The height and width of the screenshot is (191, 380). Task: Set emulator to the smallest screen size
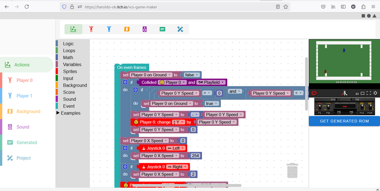[357, 93]
